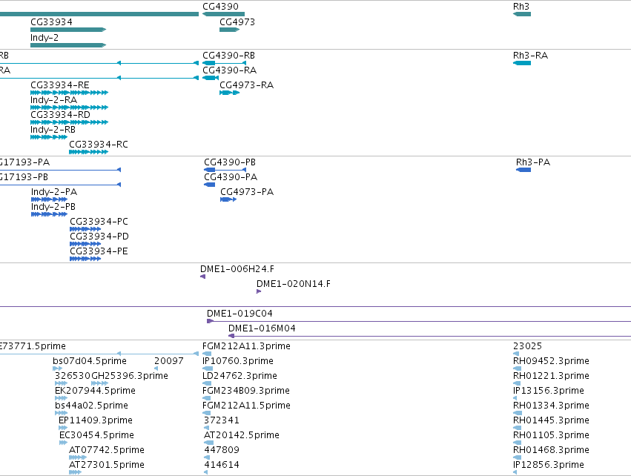Image resolution: width=631 pixels, height=476 pixels.
Task: Select EST RH01445.3prime
Action: coord(551,421)
